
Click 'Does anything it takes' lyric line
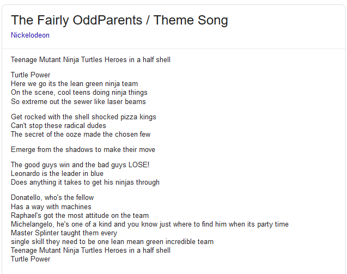point(85,182)
